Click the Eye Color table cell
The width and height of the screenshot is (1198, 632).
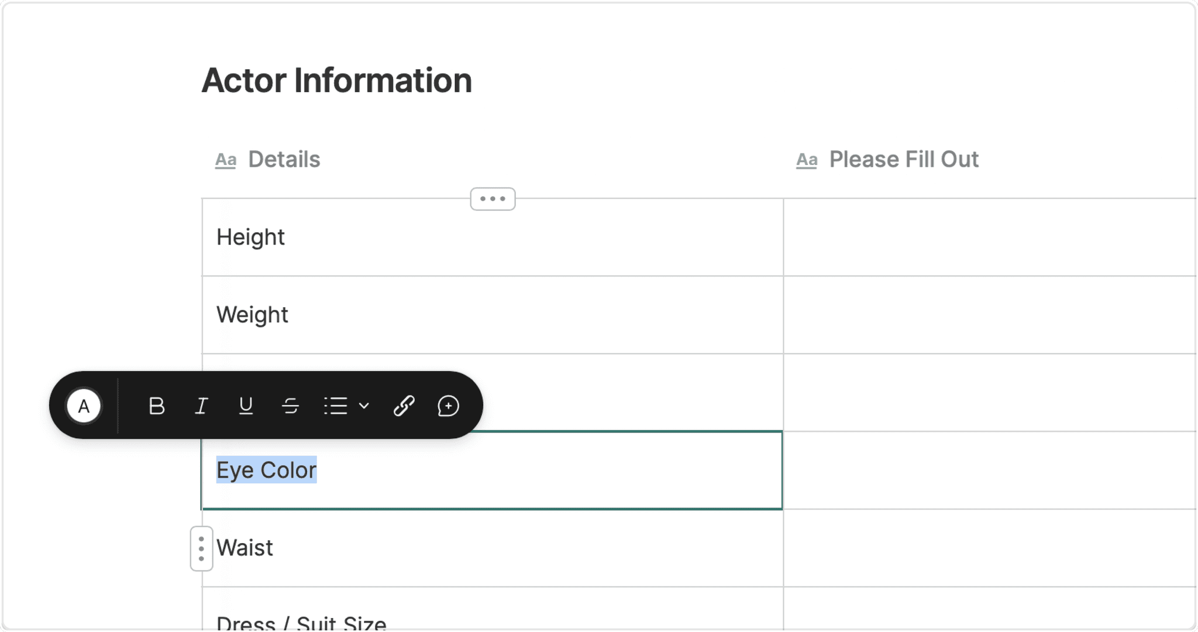point(267,469)
